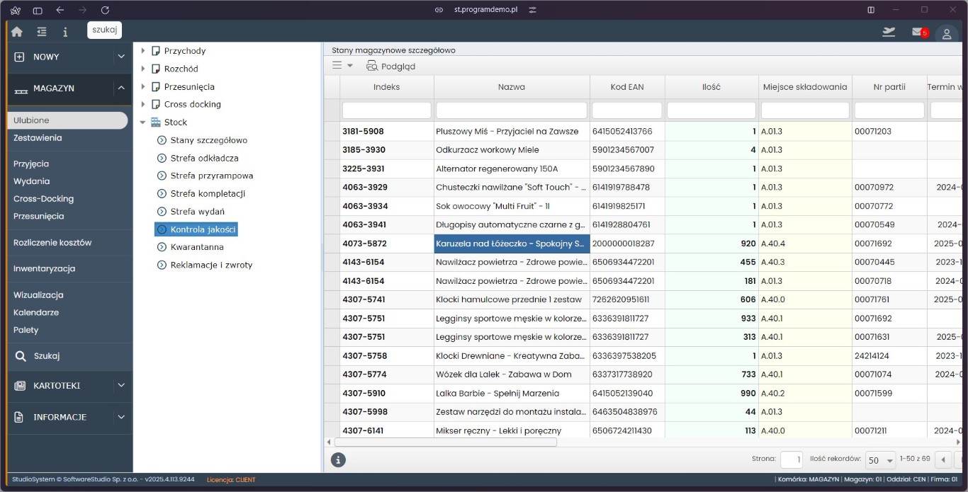
Task: Open the dropdown arrow beside grid menu
Action: [350, 66]
